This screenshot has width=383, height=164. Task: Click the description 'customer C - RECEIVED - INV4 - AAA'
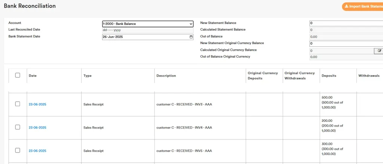point(184,128)
